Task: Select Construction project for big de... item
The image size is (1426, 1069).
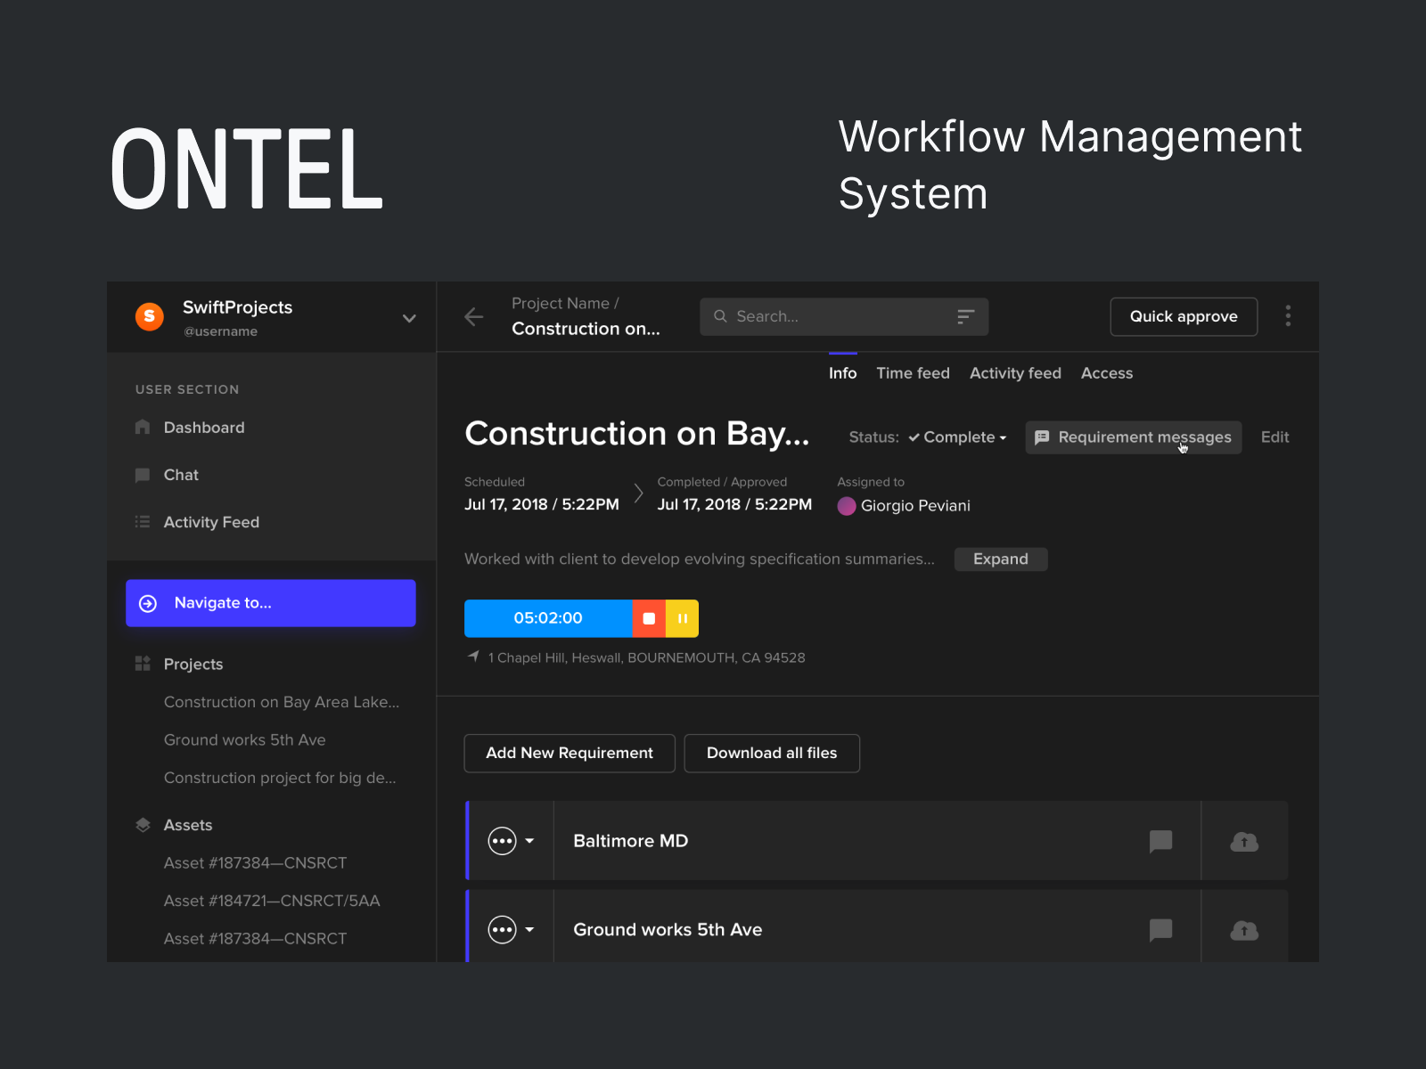Action: click(x=280, y=778)
